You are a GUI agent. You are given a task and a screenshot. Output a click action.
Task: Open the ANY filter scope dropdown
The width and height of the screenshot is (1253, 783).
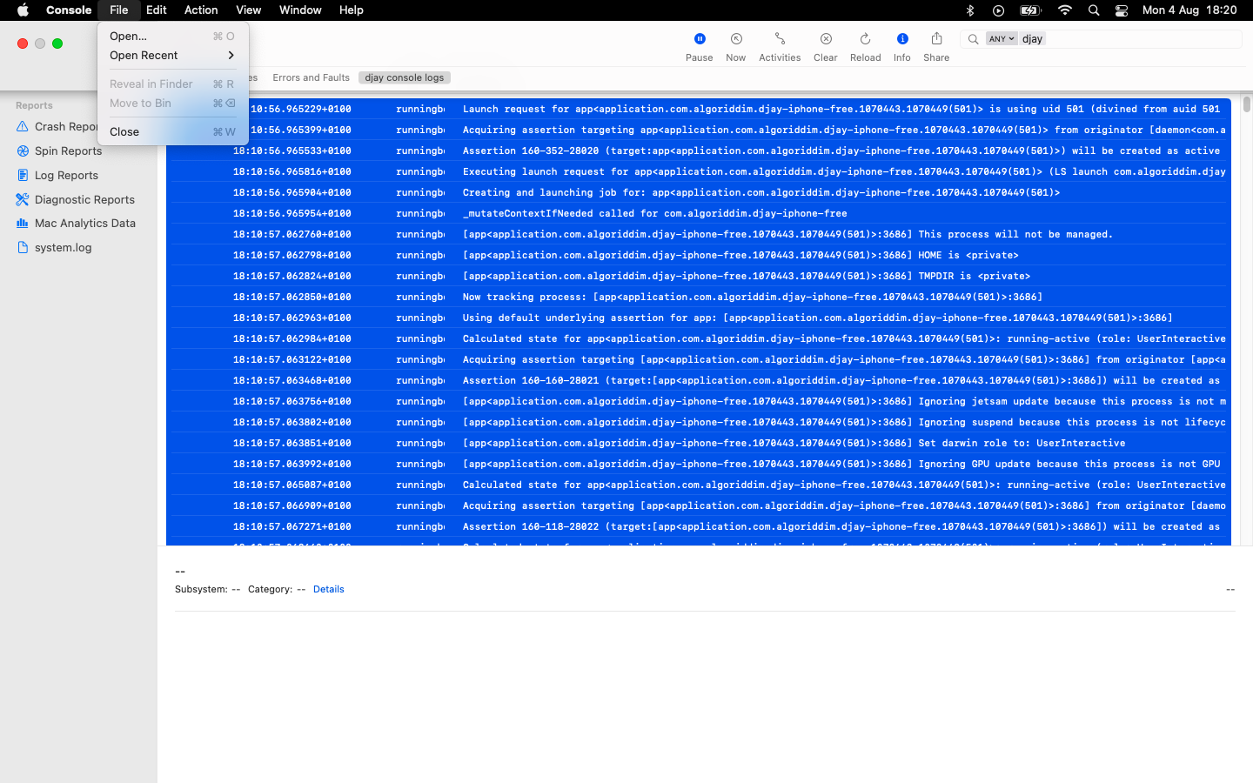click(x=1002, y=39)
